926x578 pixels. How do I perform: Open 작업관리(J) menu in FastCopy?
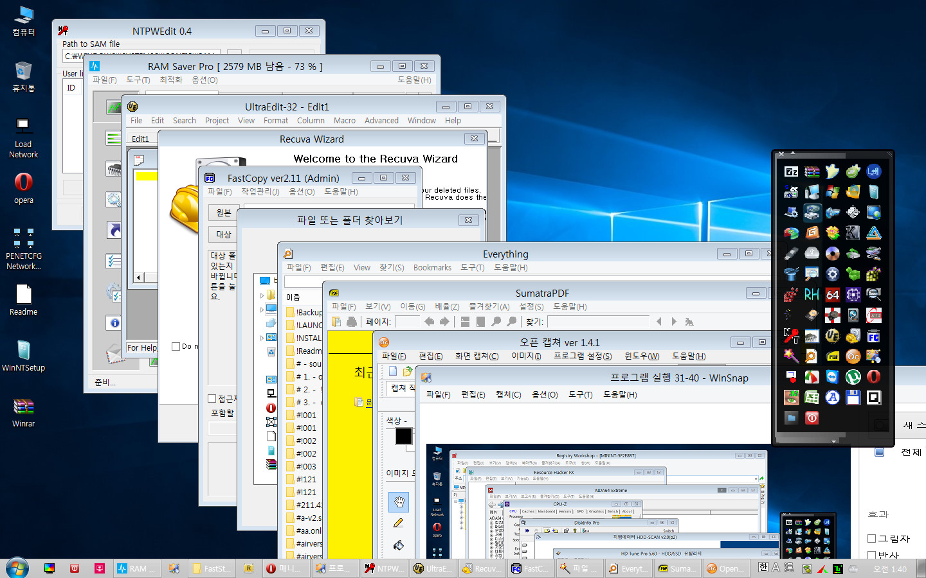[260, 192]
